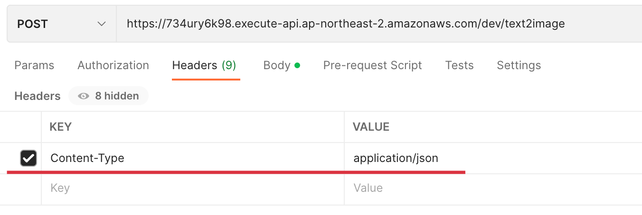Switch to the Params tab
Screen dimensions: 642x215
tap(34, 65)
